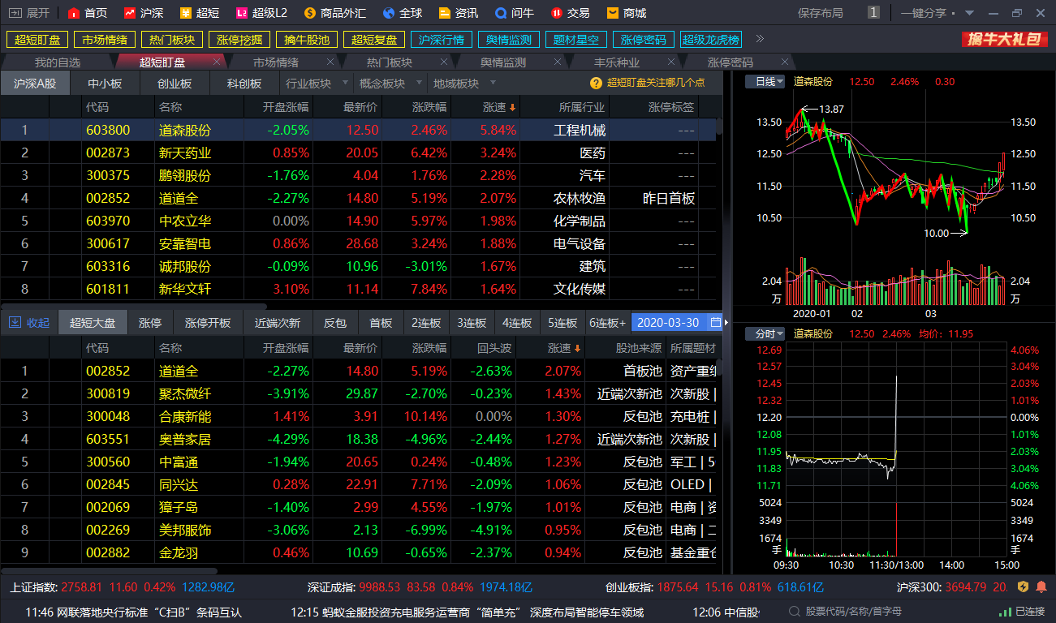Open calendar picker beside 2020-03-30
This screenshot has height=623, width=1056.
click(x=715, y=323)
